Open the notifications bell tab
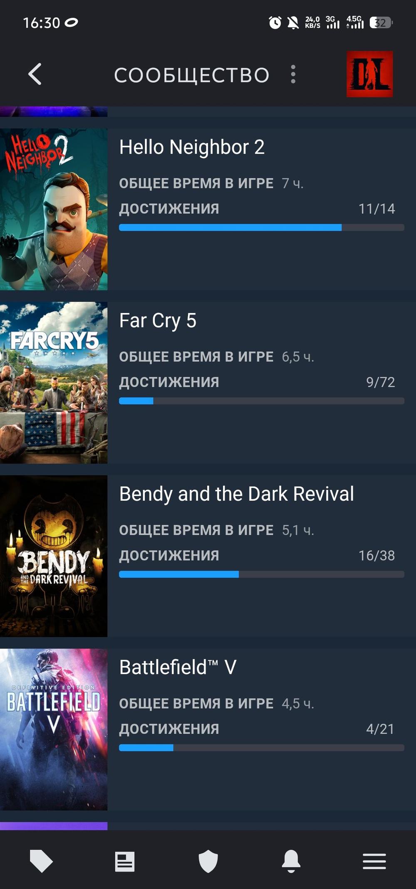 (x=291, y=861)
